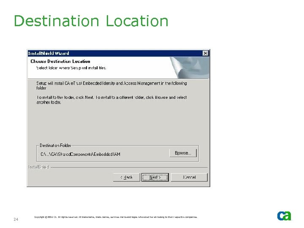Click the Browse... button
Image resolution: width=304 pixels, height=228 pixels.
click(x=183, y=153)
